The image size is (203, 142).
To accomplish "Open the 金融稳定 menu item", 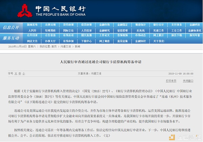I will 122,25.
